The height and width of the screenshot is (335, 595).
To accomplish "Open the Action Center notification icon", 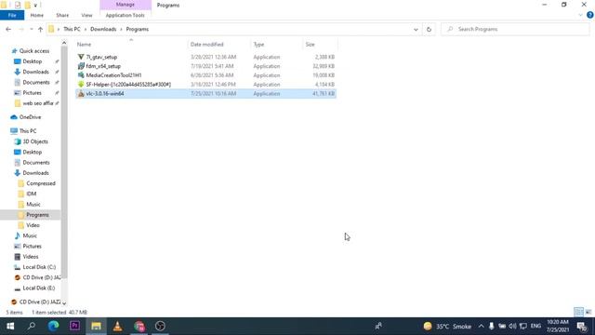I will (582, 327).
